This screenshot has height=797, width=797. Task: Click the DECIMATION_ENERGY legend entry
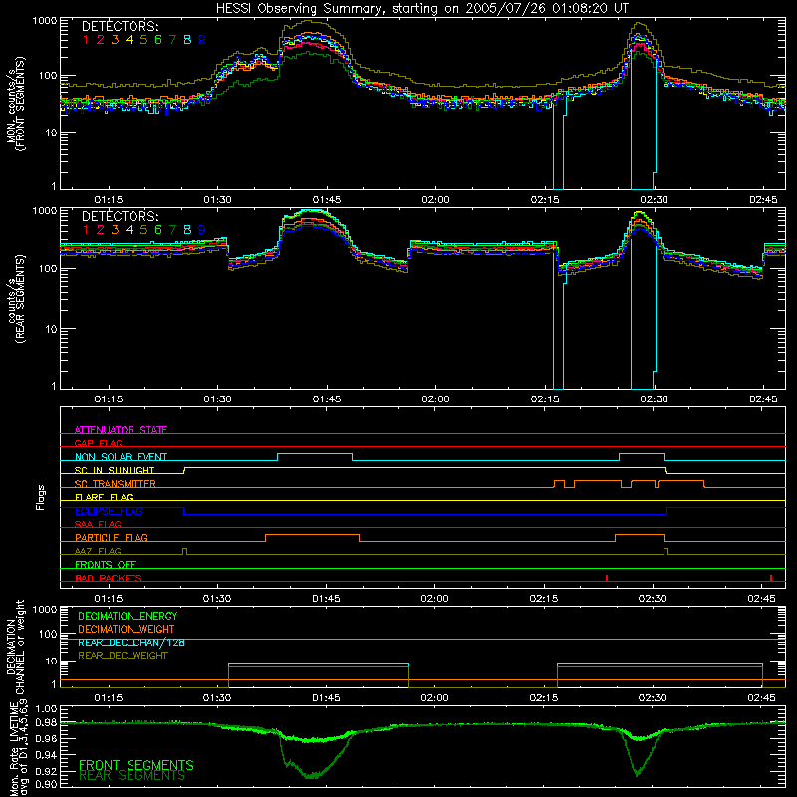point(128,616)
